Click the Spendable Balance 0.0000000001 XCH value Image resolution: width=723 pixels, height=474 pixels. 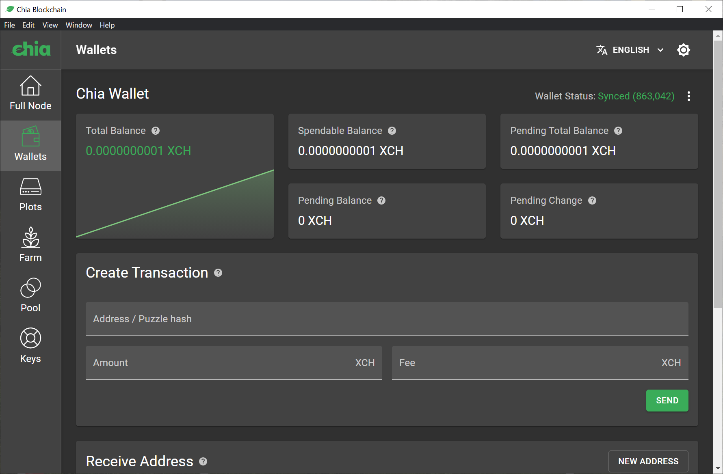[351, 151]
